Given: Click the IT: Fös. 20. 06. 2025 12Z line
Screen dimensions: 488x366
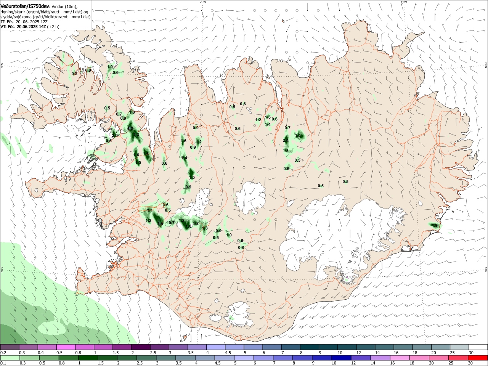Looking at the screenshot, I should (24, 22).
